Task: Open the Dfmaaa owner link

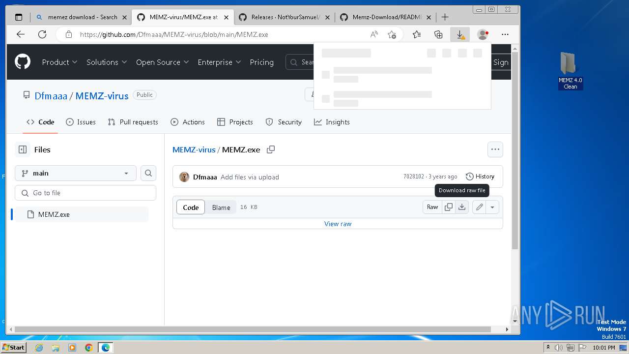Action: (51, 96)
